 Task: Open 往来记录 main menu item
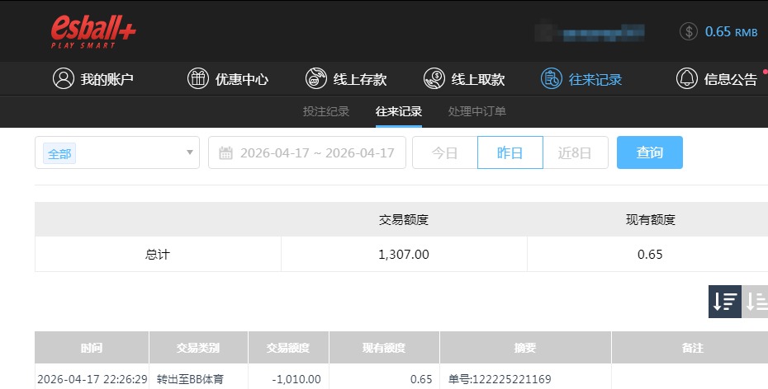[581, 78]
